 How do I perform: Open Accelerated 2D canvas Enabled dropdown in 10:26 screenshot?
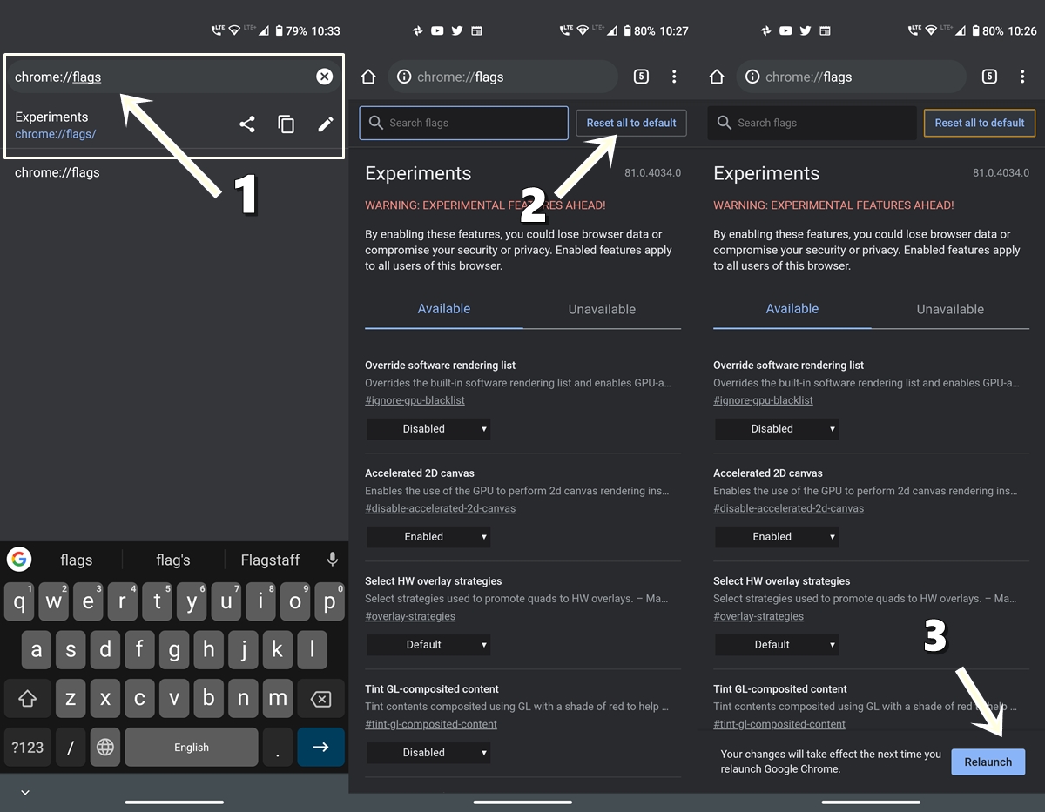[x=777, y=536]
